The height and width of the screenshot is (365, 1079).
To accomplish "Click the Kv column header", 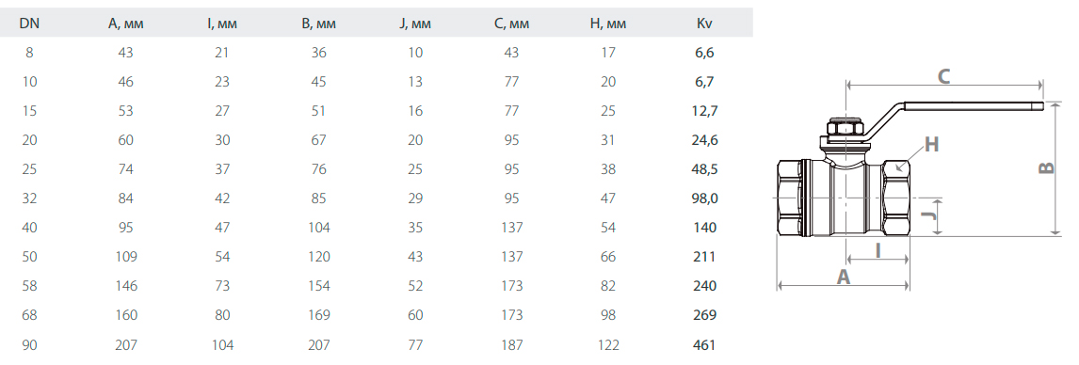I will (x=704, y=24).
